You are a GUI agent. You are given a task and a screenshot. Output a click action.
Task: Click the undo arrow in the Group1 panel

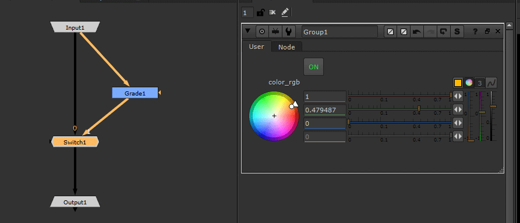tap(416, 32)
